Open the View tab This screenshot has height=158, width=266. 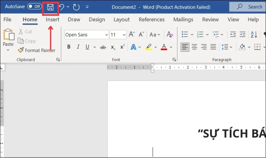coord(233,20)
